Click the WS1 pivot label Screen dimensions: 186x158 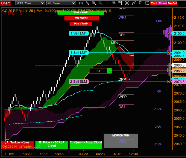click(122, 142)
